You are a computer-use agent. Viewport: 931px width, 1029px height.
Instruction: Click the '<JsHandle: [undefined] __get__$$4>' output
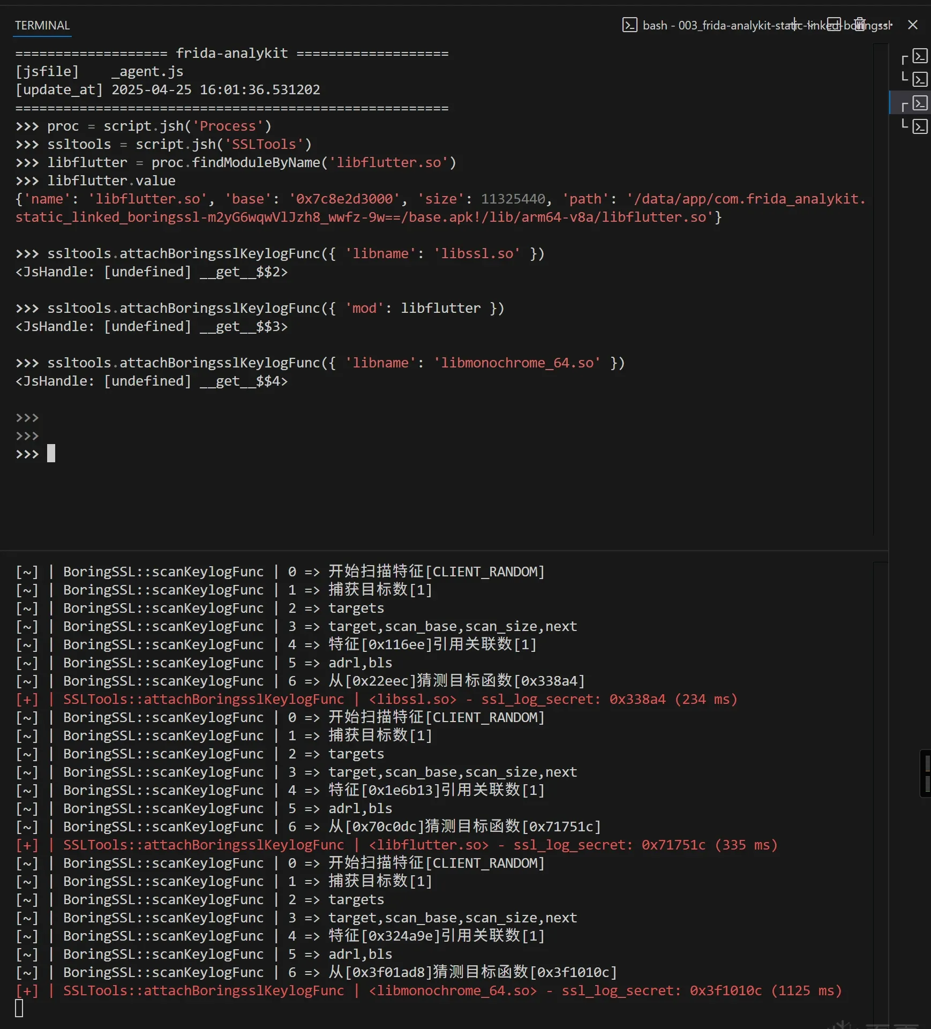pyautogui.click(x=152, y=381)
